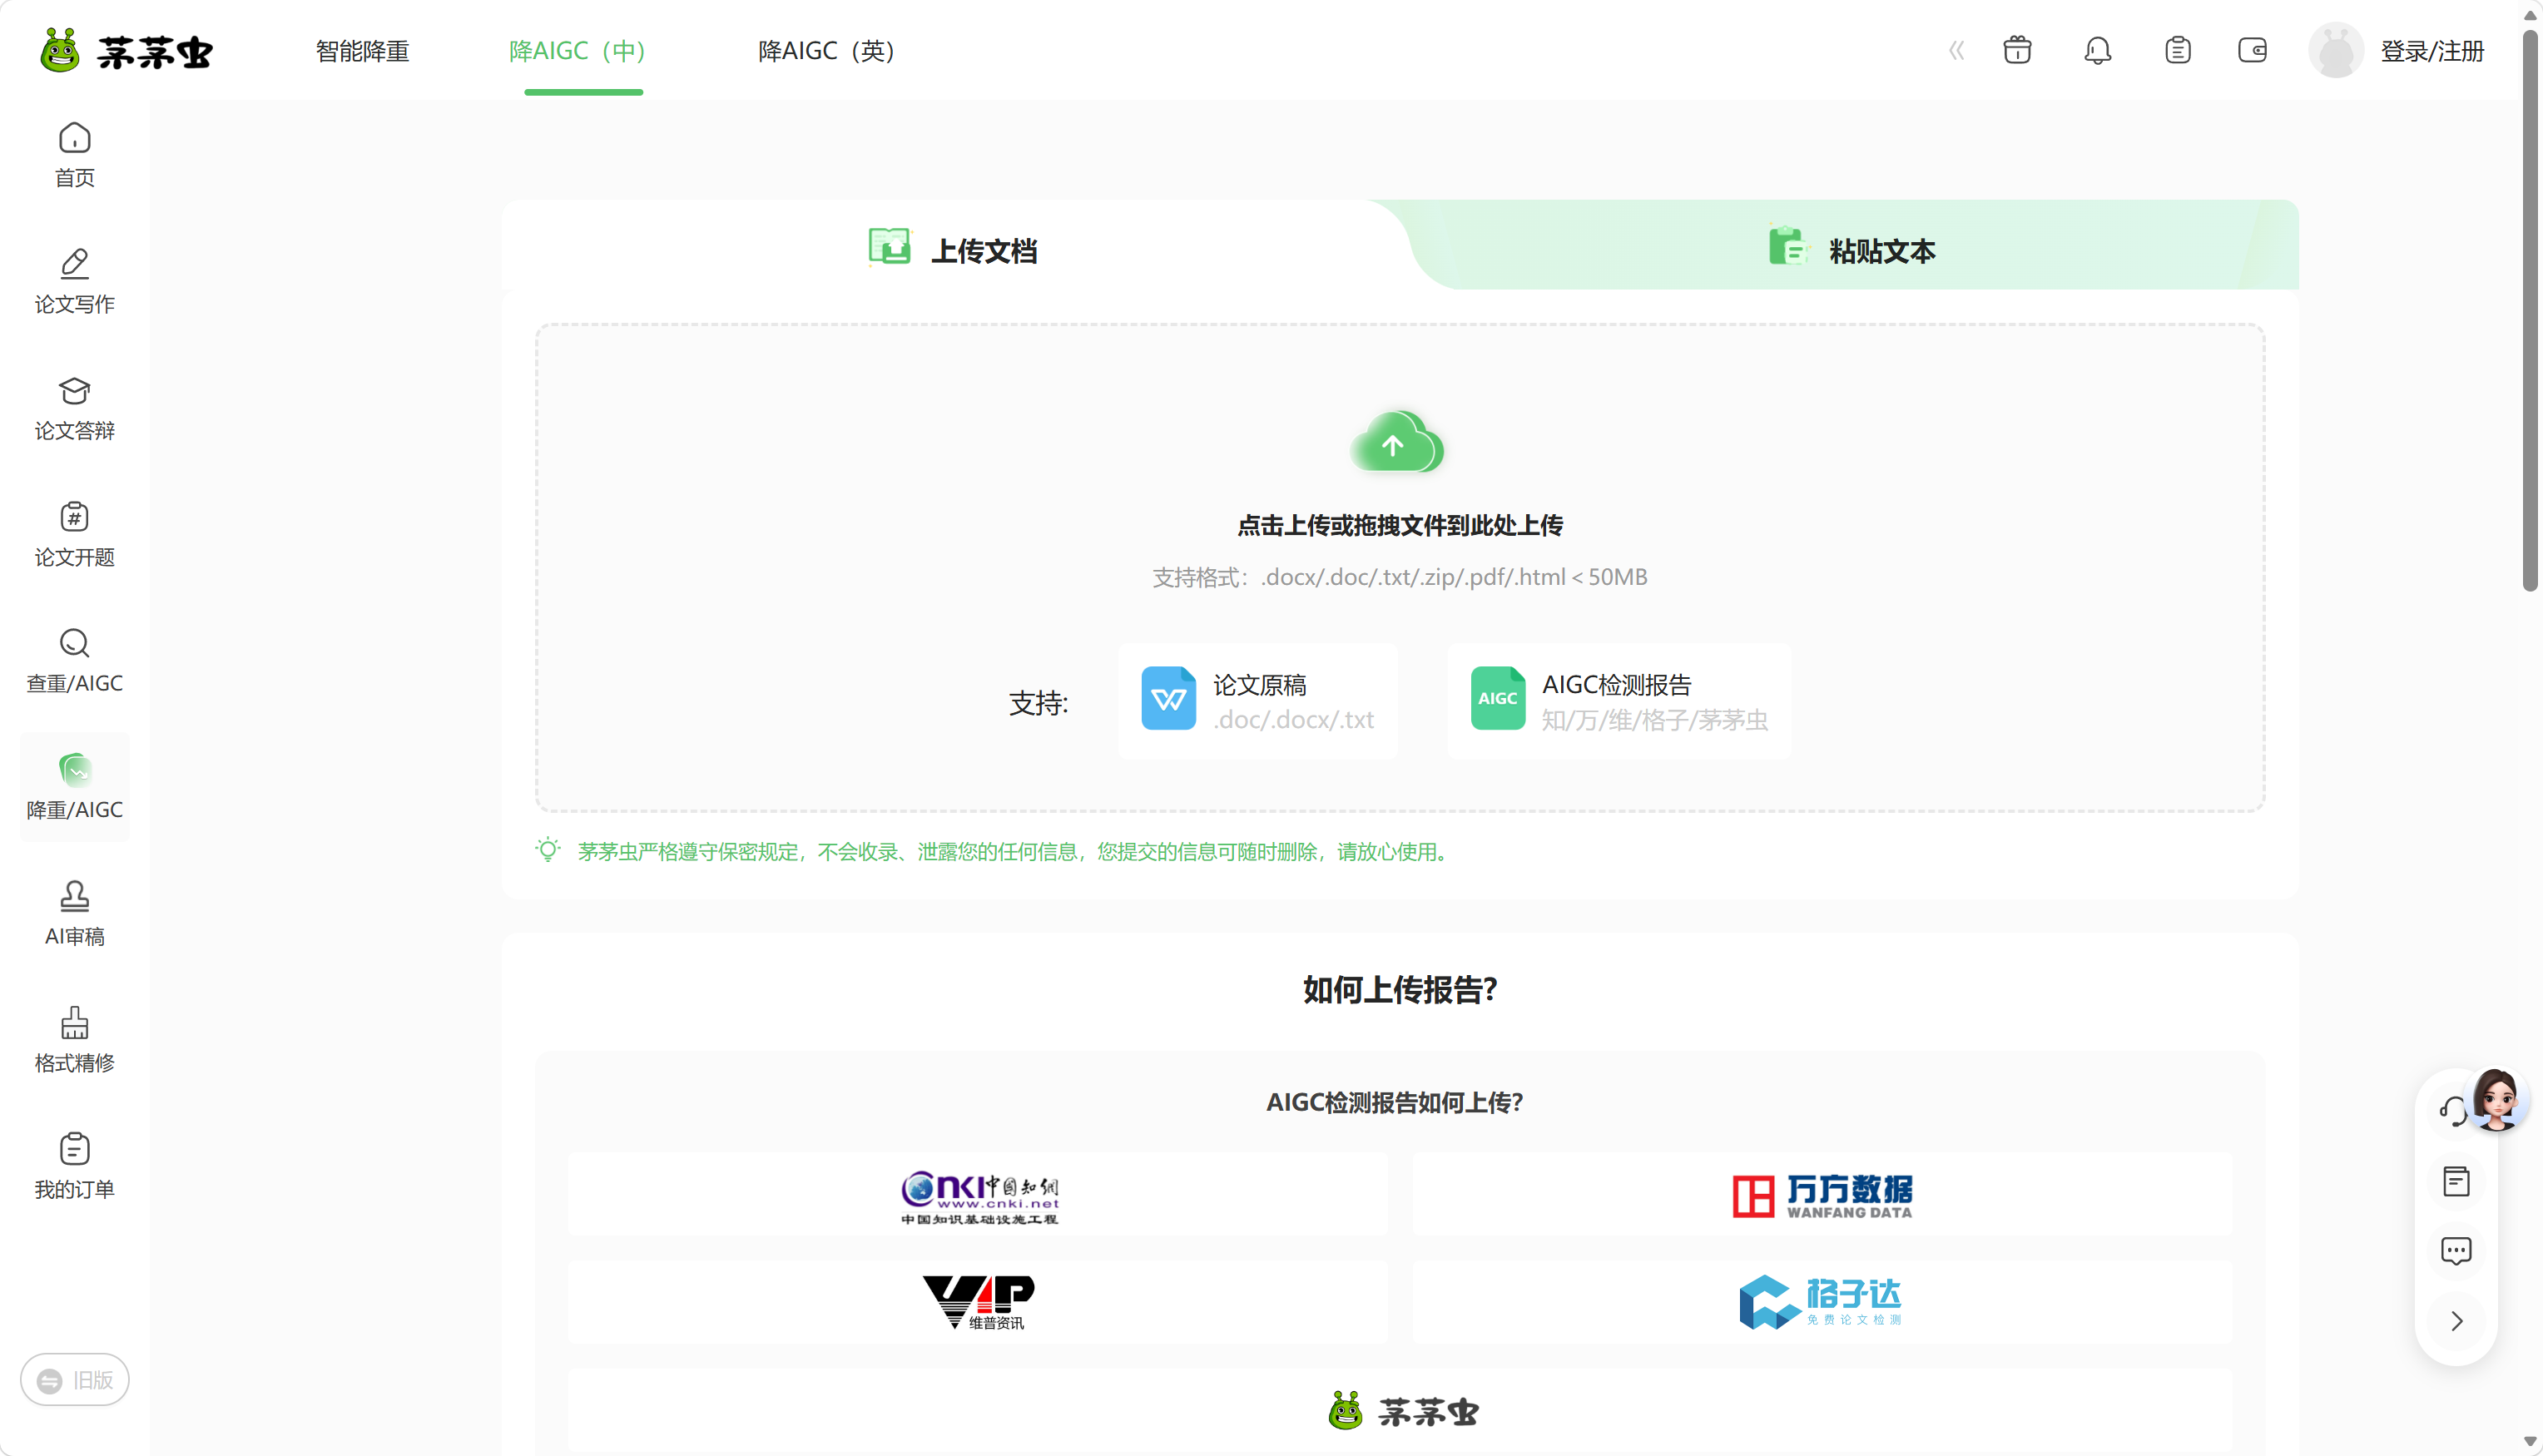The height and width of the screenshot is (1456, 2543).
Task: Open 格式精修 brush sidebar item
Action: pyautogui.click(x=74, y=1040)
